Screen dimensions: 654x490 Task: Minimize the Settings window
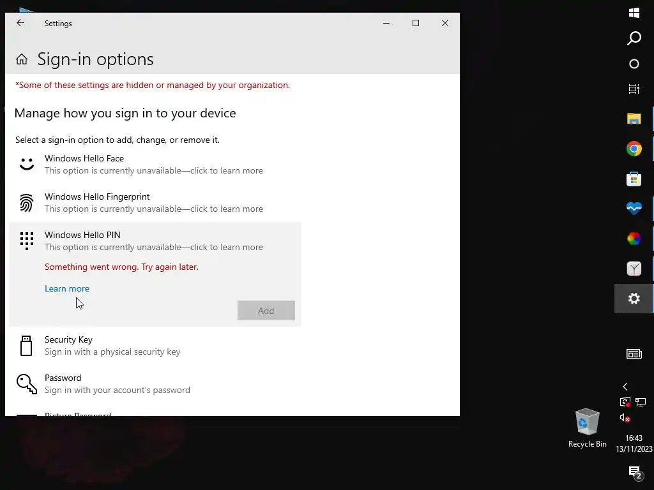tap(386, 23)
